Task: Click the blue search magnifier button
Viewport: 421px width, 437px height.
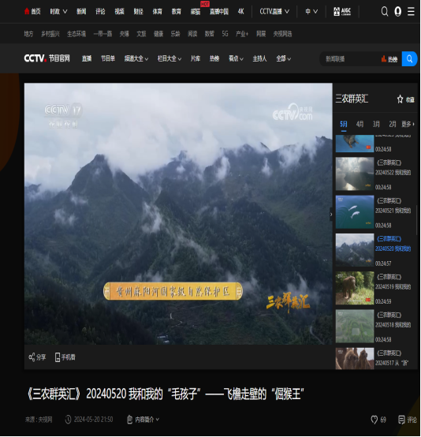Action: coord(409,59)
